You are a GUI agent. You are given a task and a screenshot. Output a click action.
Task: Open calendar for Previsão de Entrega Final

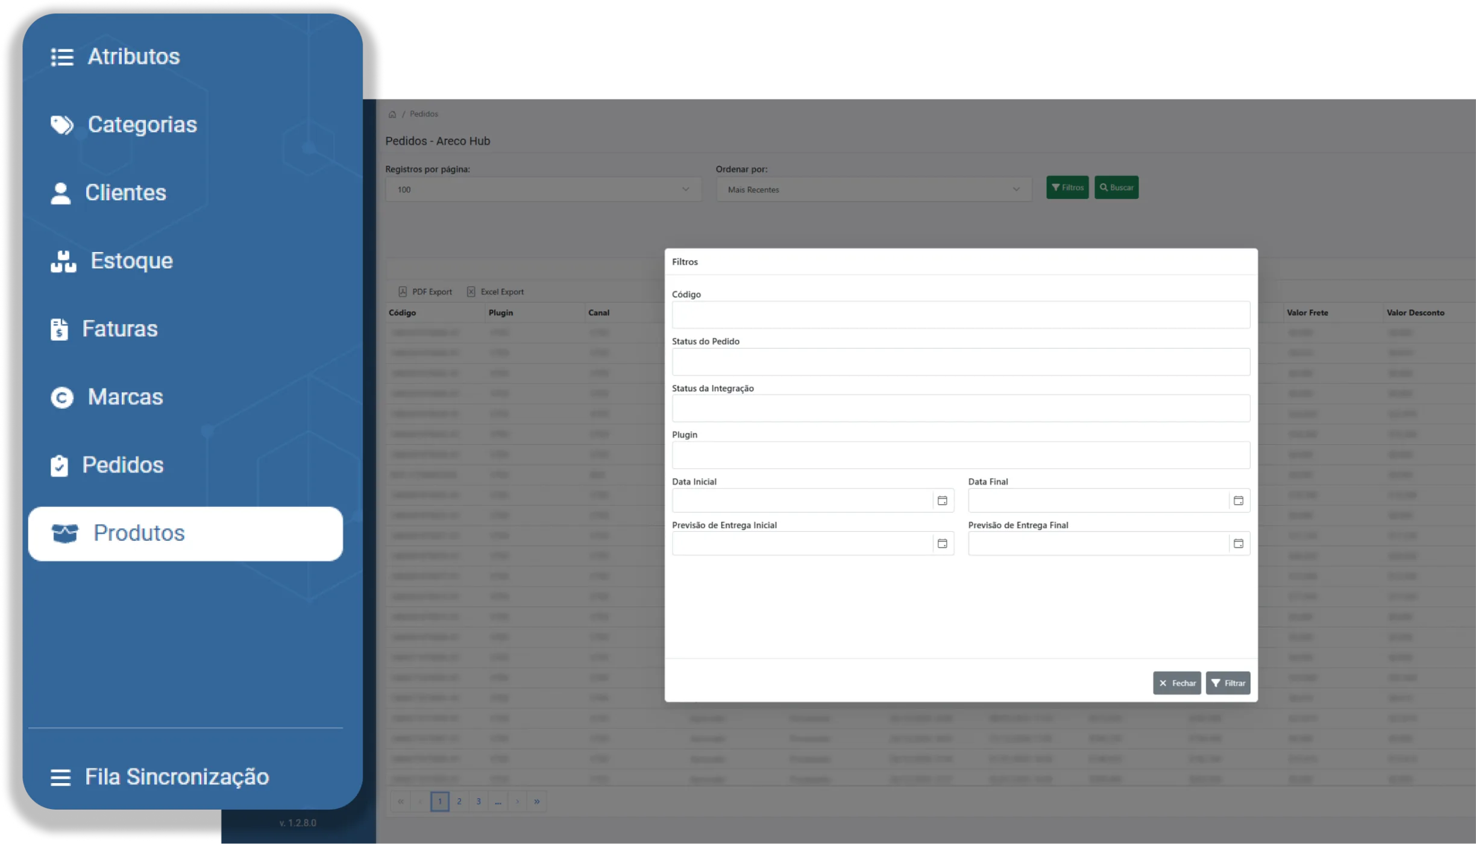coord(1238,544)
